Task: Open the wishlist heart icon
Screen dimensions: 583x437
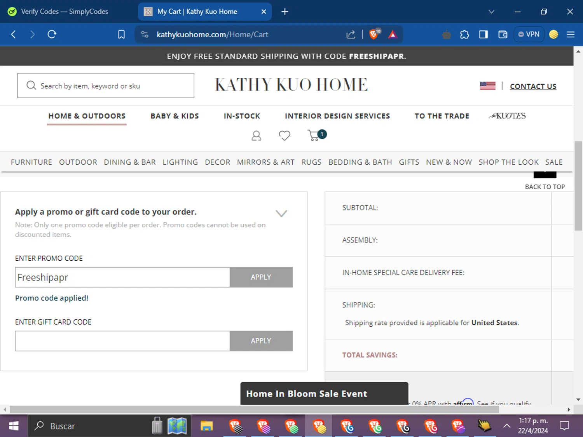Action: click(285, 136)
